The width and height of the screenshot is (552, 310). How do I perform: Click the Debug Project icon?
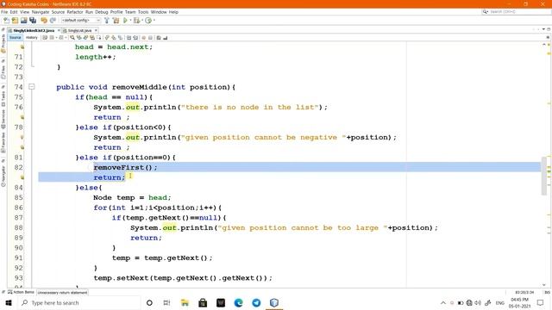pyautogui.click(x=136, y=21)
